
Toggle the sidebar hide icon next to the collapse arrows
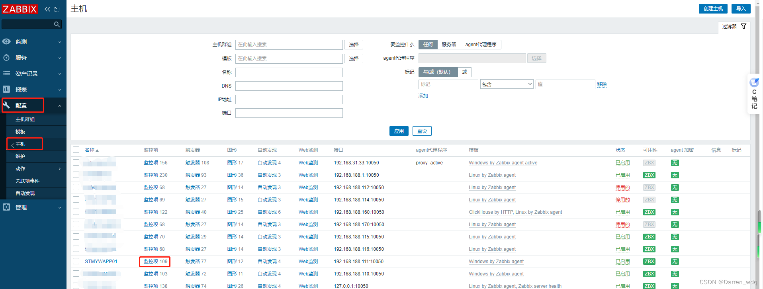[x=57, y=9]
